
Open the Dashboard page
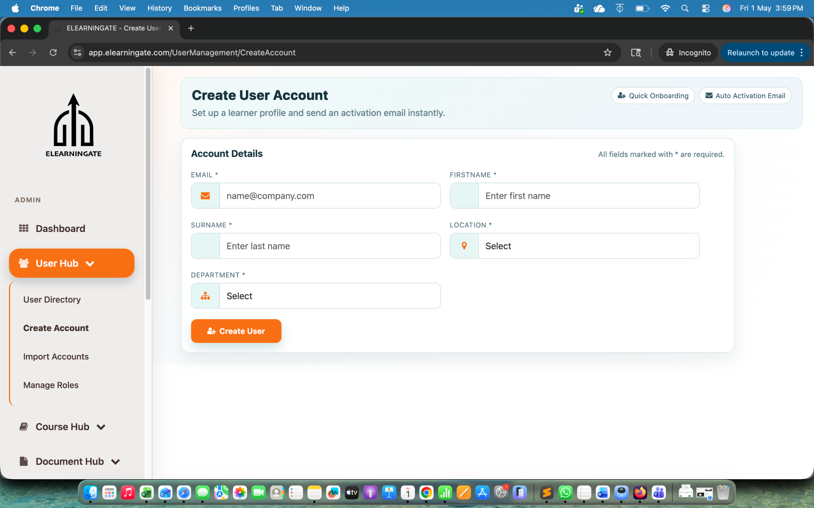point(60,228)
